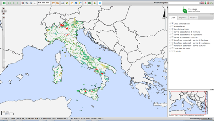
Task: Uncheck the Rete Natura 2000 layer
Action: coord(172,29)
